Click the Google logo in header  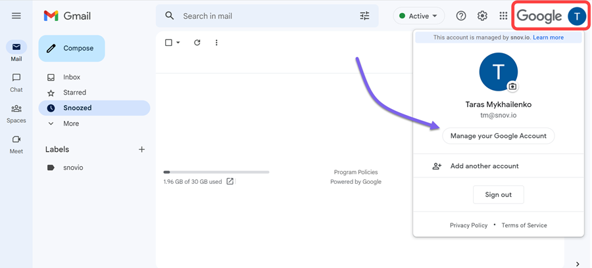coord(539,16)
